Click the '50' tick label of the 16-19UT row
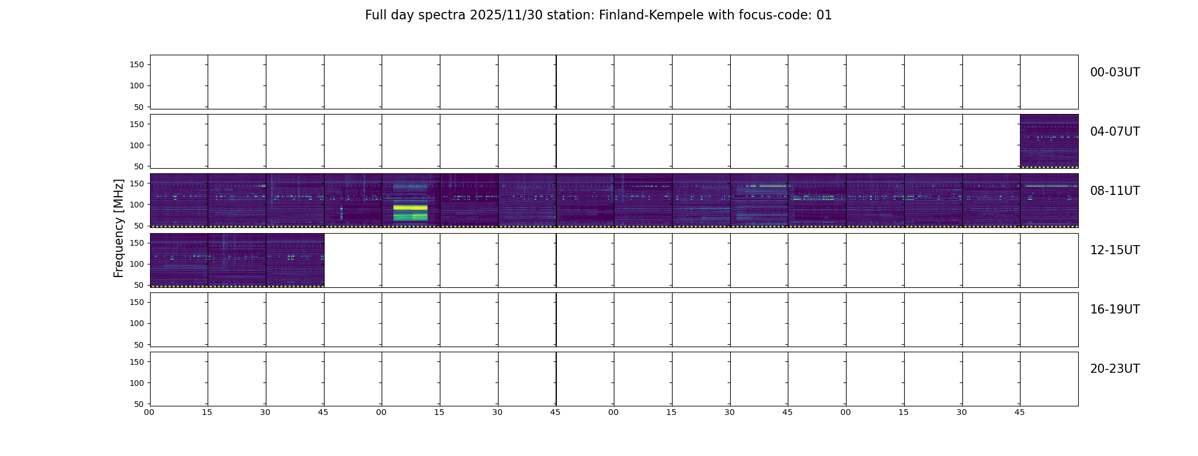 (x=139, y=345)
